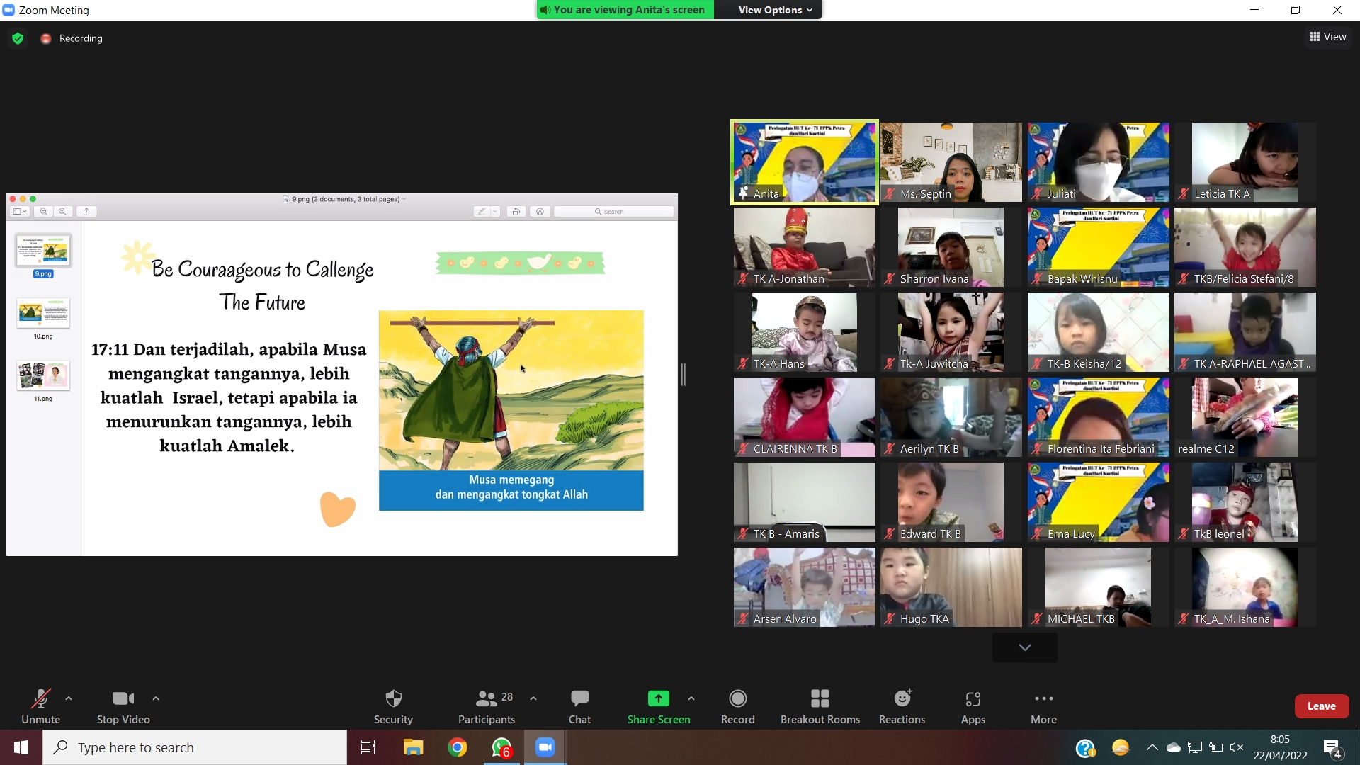Viewport: 1360px width, 765px height.
Task: Select Anita's video tile
Action: coord(805,162)
